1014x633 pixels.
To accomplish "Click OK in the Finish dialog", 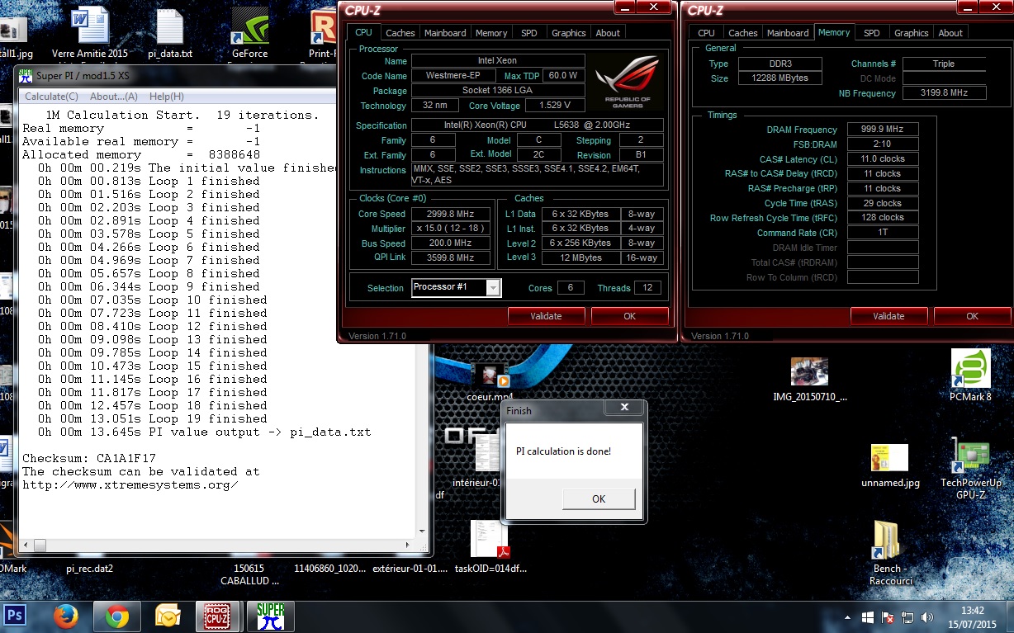I will pos(599,498).
